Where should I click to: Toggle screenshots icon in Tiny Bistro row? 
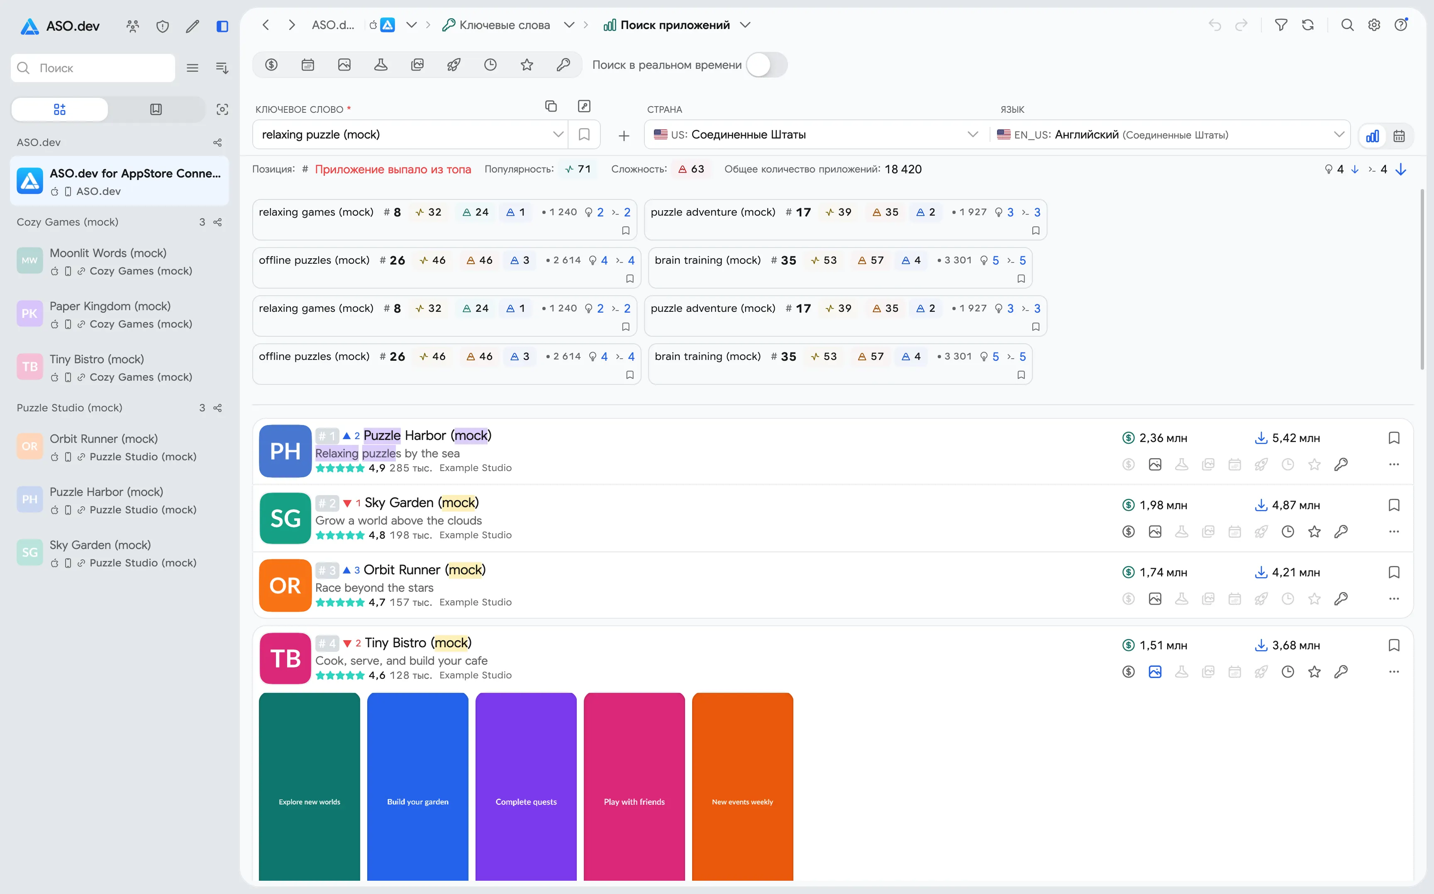click(x=1155, y=672)
